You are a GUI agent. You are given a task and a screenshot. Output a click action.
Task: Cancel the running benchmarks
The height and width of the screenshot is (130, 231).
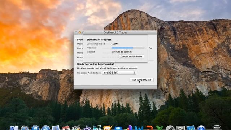[x=131, y=57]
